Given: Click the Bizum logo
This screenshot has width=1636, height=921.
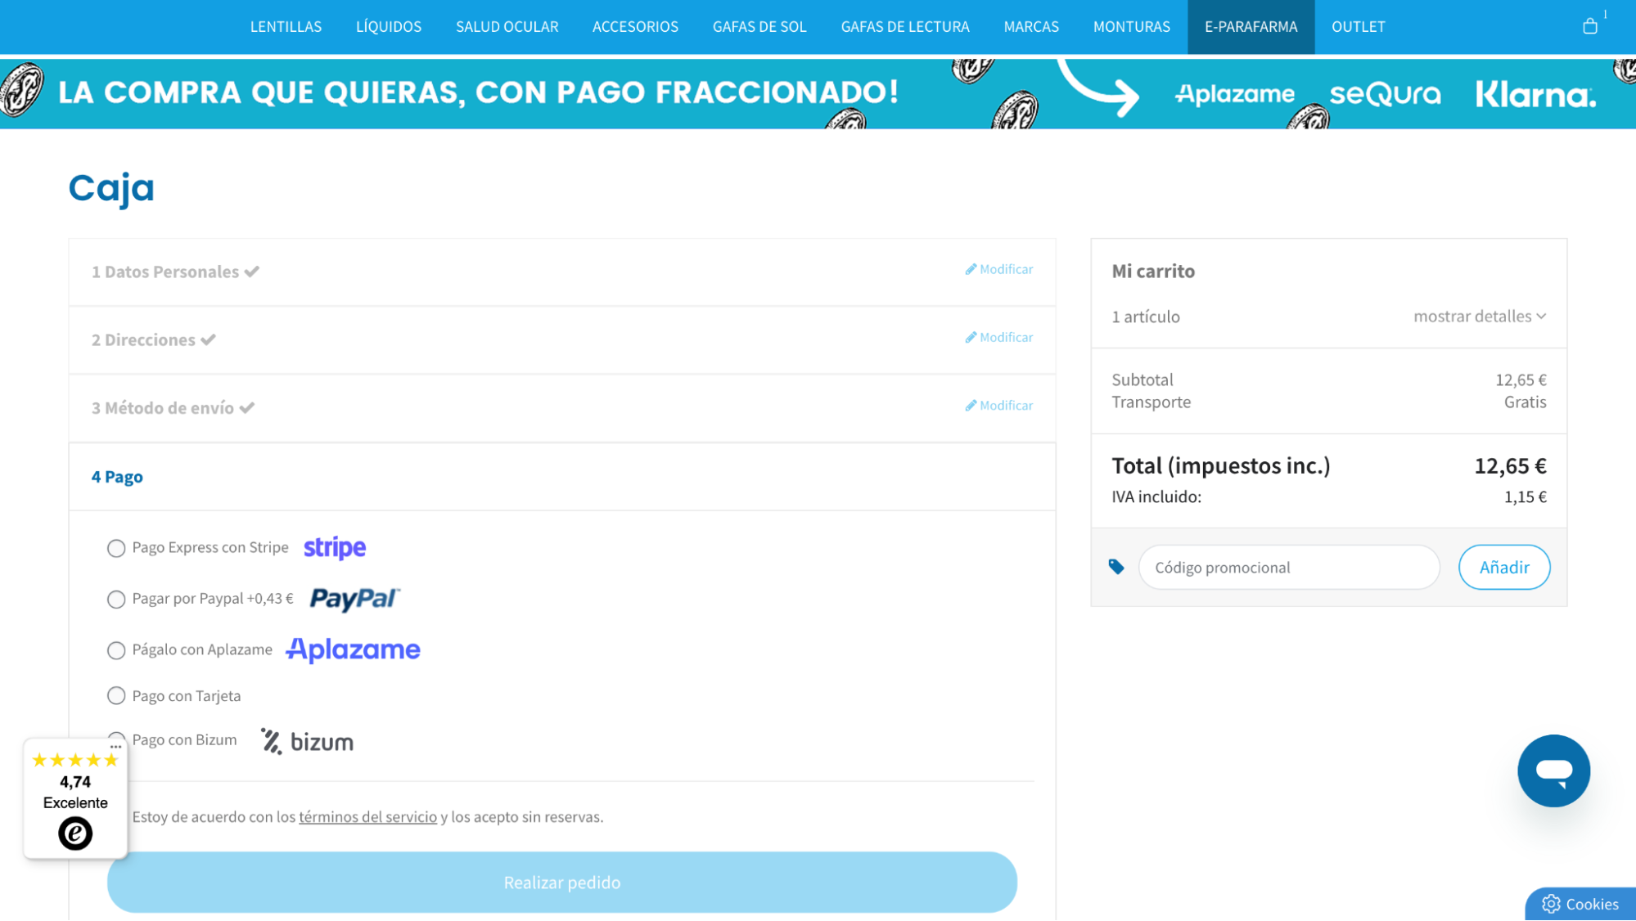Looking at the screenshot, I should tap(307, 742).
